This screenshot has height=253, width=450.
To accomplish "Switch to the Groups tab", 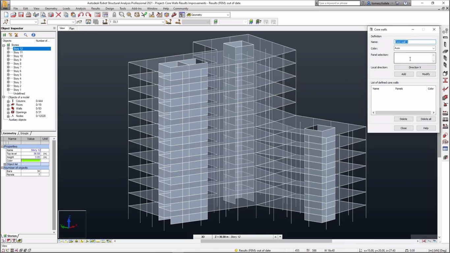I will pyautogui.click(x=24, y=133).
